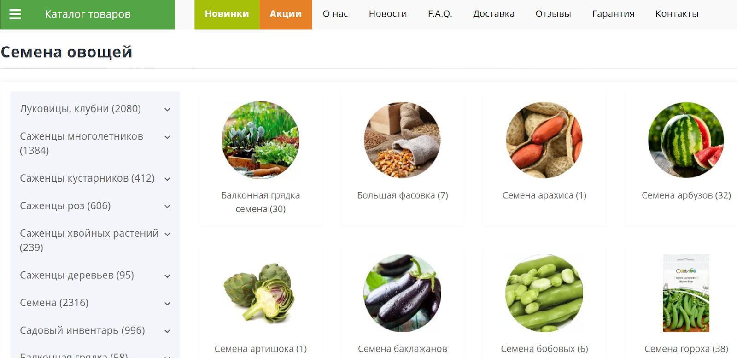Expand the Луковицы, клубни chevron
737x358 pixels.
(x=167, y=110)
